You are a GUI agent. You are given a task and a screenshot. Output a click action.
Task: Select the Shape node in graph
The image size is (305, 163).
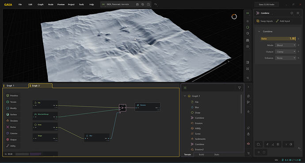pos(45,137)
